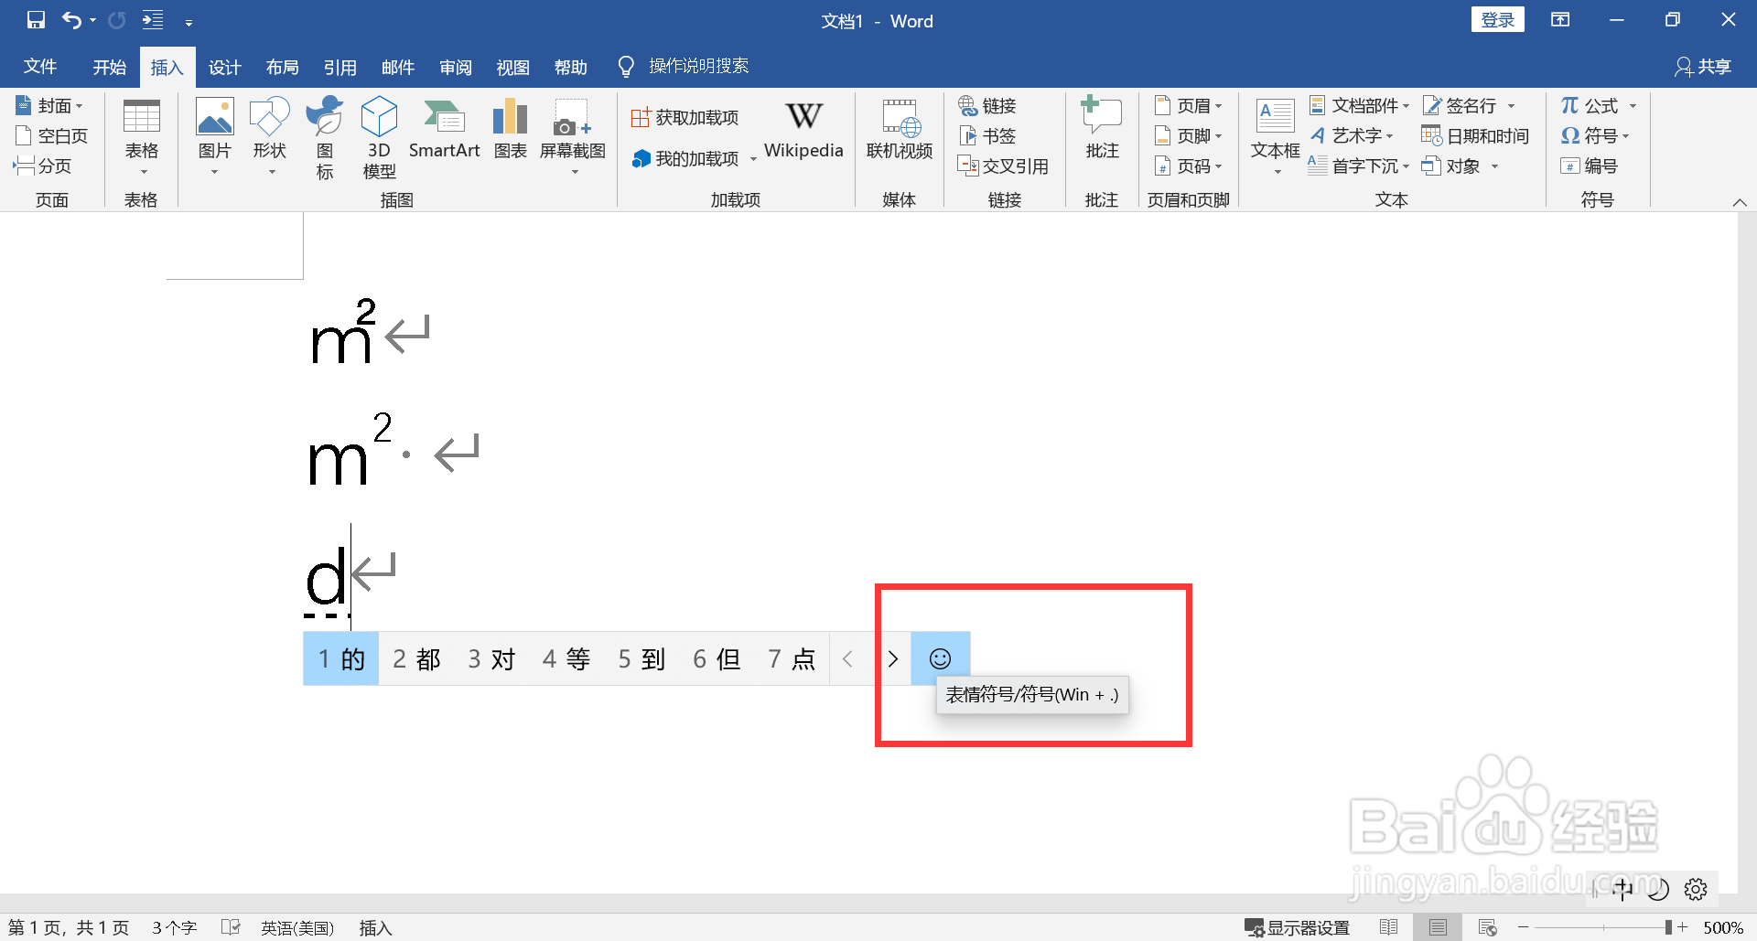Add a bookmark with 书签

tap(986, 135)
